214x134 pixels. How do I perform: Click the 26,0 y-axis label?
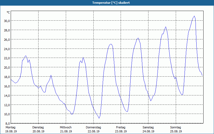coord(7,39)
